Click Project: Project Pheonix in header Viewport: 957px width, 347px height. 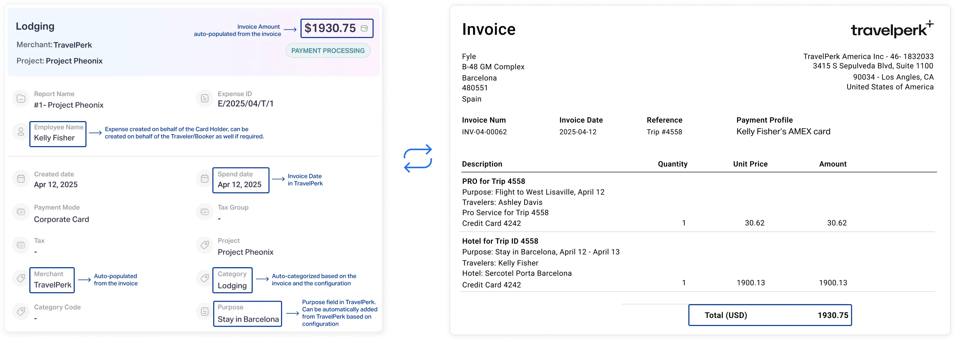(x=59, y=61)
